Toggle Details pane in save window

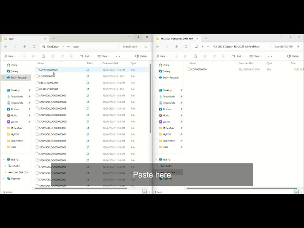coord(142,56)
